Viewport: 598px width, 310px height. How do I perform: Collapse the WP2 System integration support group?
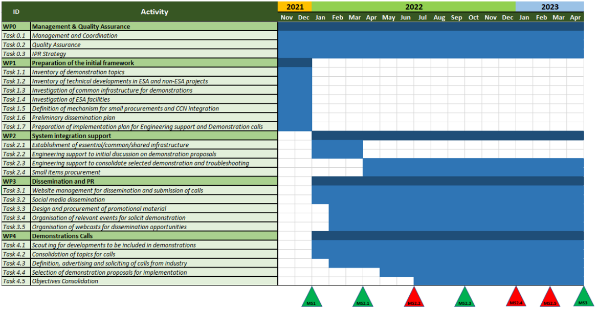pos(82,136)
